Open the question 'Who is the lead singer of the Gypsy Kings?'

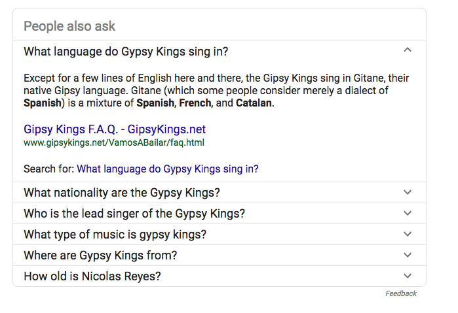coord(134,214)
